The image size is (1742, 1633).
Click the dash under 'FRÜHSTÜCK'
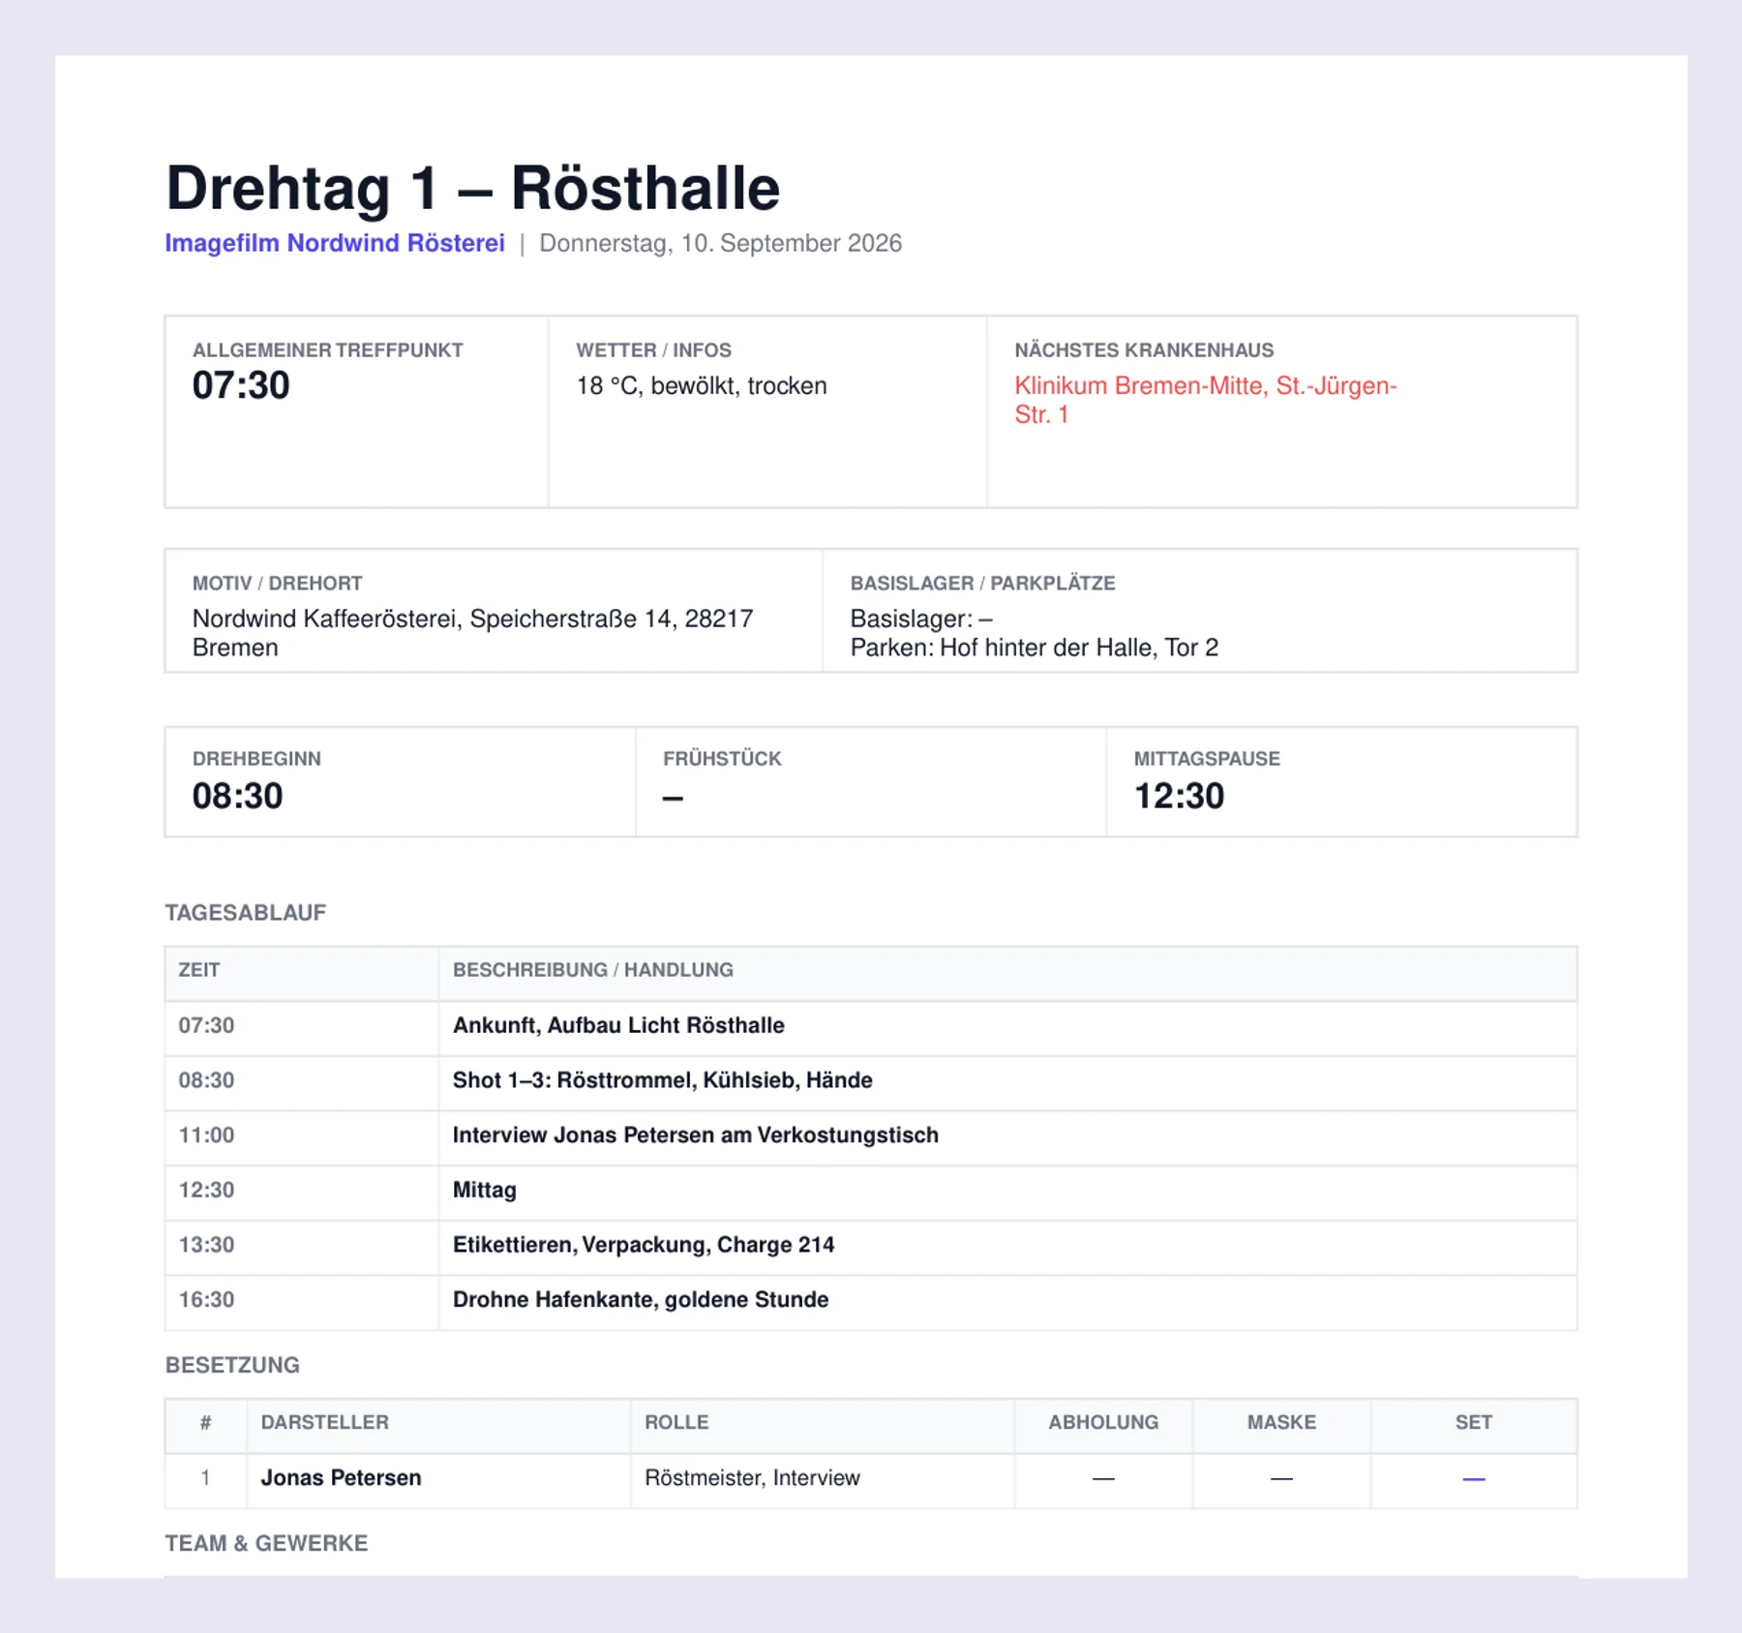[673, 799]
